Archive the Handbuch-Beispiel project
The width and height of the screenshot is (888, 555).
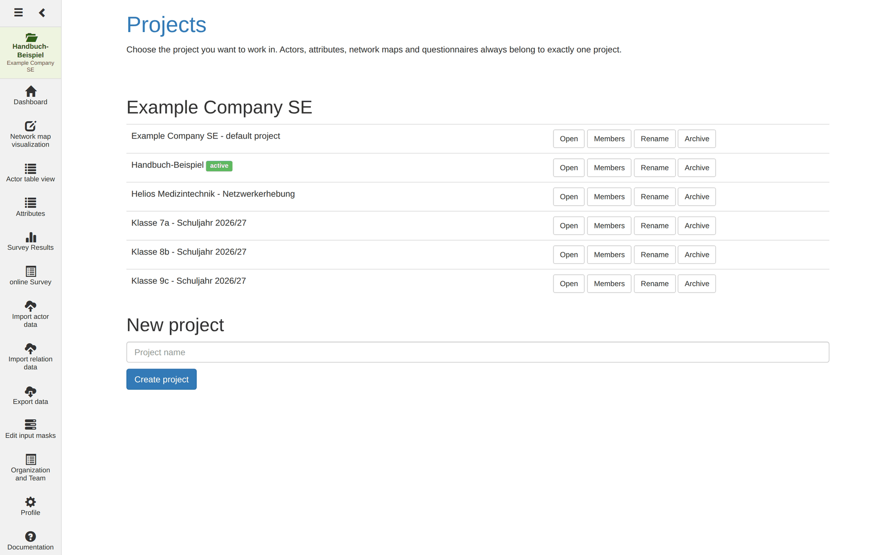coord(697,168)
